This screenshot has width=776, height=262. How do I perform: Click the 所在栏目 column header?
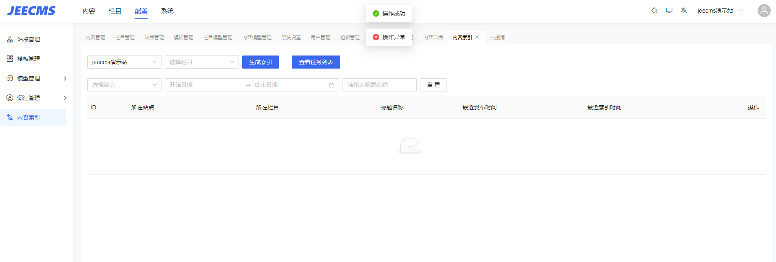click(268, 107)
